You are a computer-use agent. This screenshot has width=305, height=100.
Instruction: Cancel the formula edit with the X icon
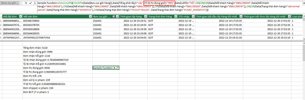tap(26, 3)
